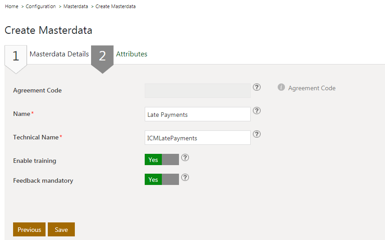
Task: Click help icon beside Agreement Code field
Action: point(257,87)
